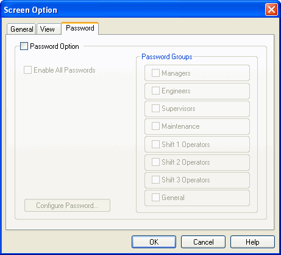
Task: Check the Engineers group checkbox
Action: click(x=155, y=91)
